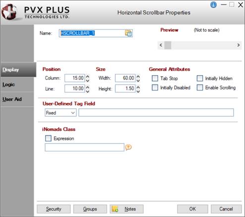Image resolution: width=245 pixels, height=217 pixels.
Task: Open the Notes button with sticky icon
Action: tap(126, 209)
